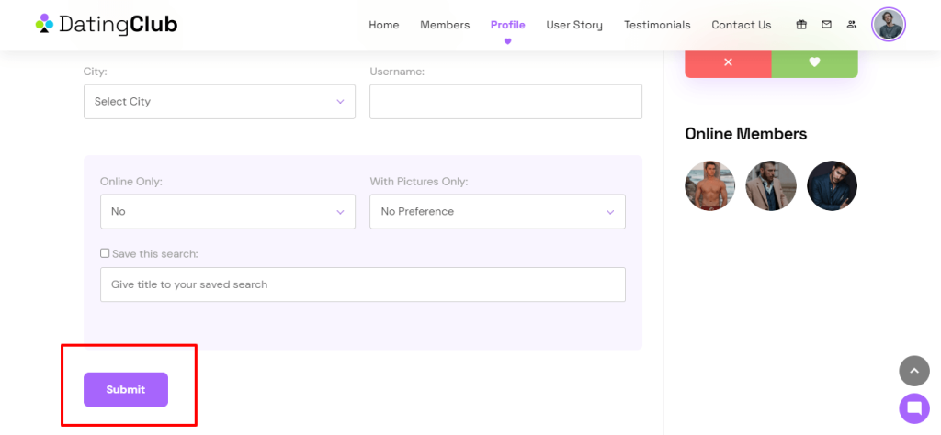Open the purple chat bubble widget
This screenshot has height=435, width=941.
click(x=914, y=408)
